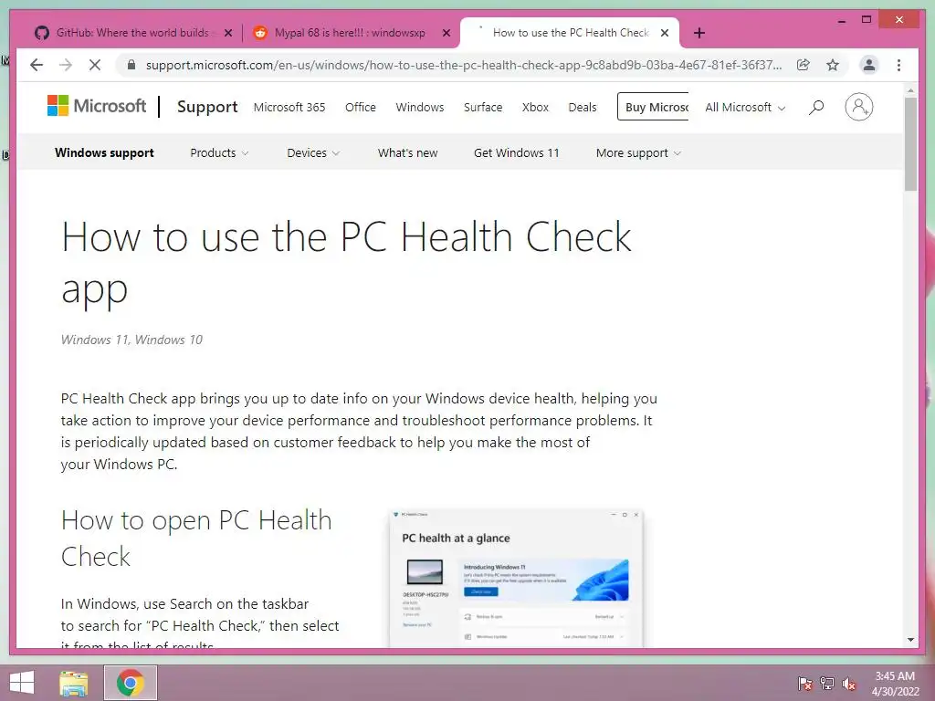
Task: Click Windows support link
Action: [104, 153]
